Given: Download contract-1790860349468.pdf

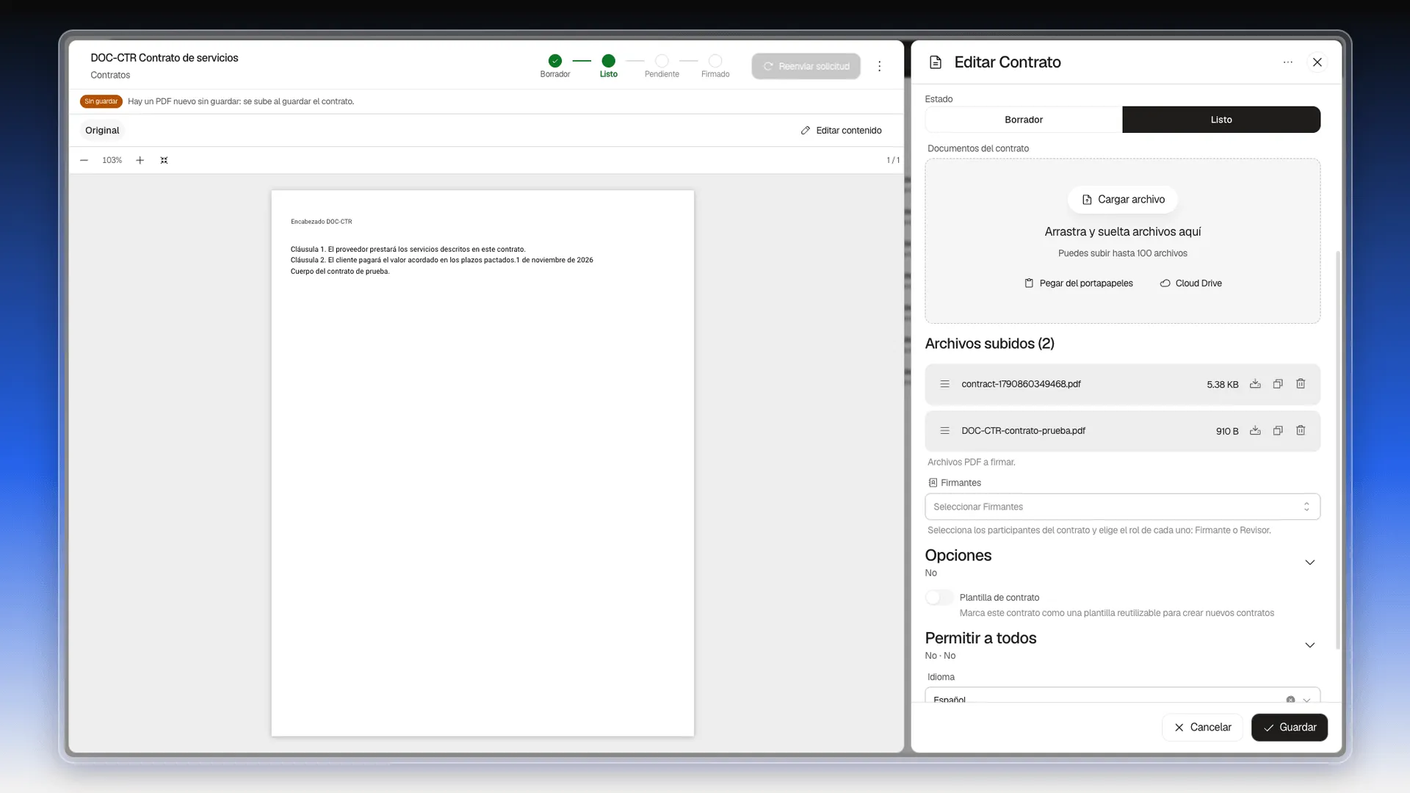Looking at the screenshot, I should 1255,384.
